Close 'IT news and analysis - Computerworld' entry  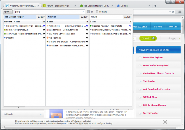click(87, 41)
